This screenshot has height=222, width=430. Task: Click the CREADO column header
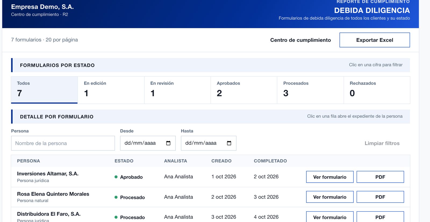coord(221,161)
